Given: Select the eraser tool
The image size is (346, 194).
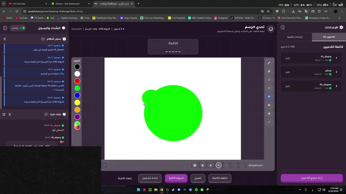Looking at the screenshot, I should (x=269, y=71).
